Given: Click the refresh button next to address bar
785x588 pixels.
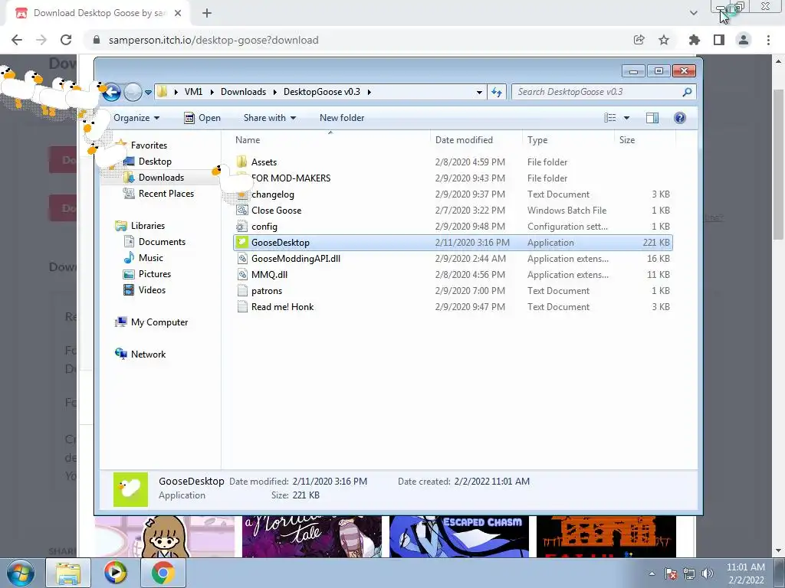Looking at the screenshot, I should (497, 92).
